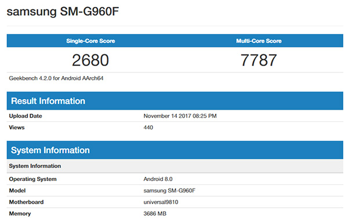Image resolution: width=348 pixels, height=221 pixels.
Task: Click the date 'November 14 2017 08:25 PM'
Action: [180, 116]
